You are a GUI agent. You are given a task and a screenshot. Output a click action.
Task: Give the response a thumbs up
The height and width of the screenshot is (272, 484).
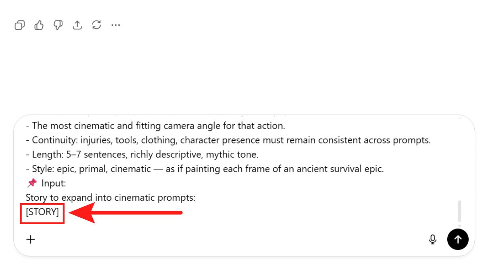[x=39, y=25]
